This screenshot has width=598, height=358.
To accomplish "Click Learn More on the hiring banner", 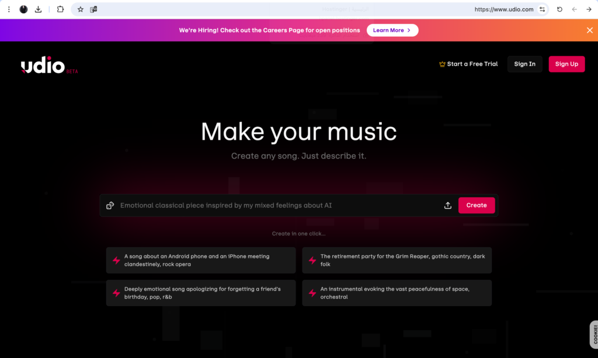I will [x=392, y=30].
